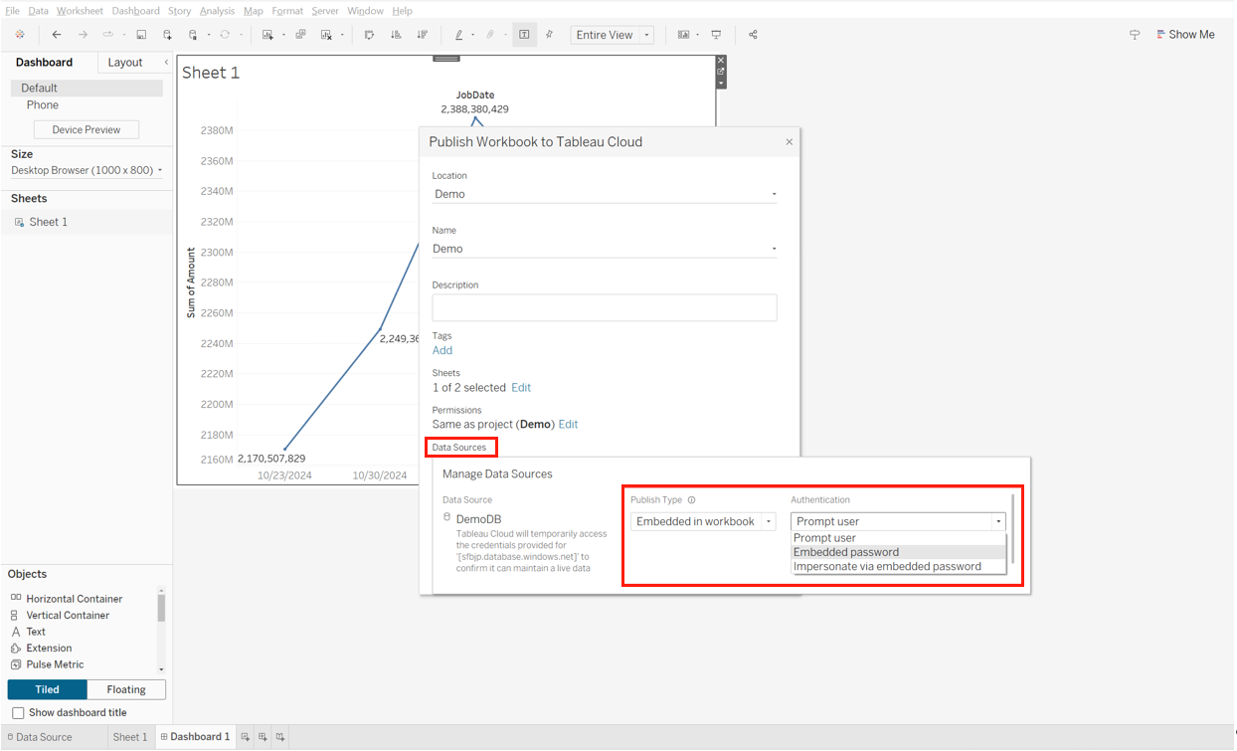
Task: Click the share workbook icon in the toolbar
Action: click(753, 34)
